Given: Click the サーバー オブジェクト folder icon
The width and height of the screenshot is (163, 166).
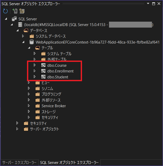Looking at the screenshot, I should pyautogui.click(x=26, y=129).
